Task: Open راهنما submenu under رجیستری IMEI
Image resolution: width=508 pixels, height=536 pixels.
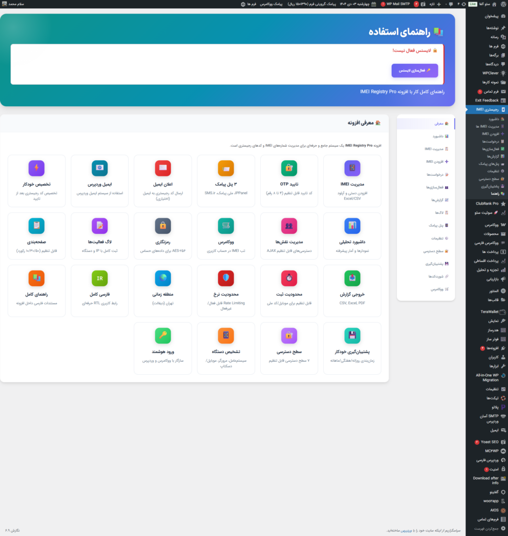Action: (x=487, y=194)
